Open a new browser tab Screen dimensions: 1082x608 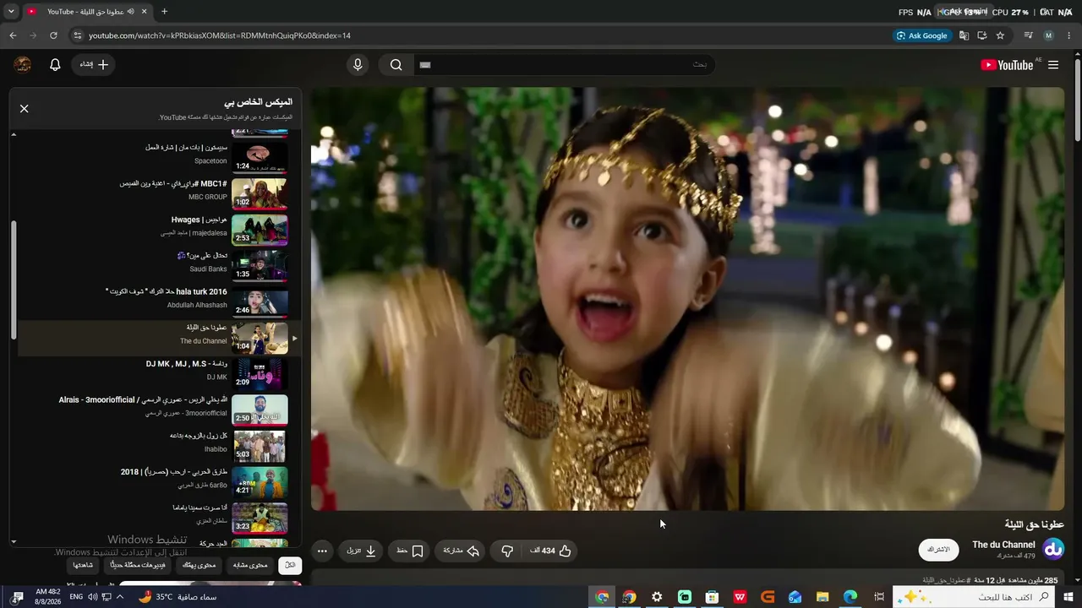164,12
